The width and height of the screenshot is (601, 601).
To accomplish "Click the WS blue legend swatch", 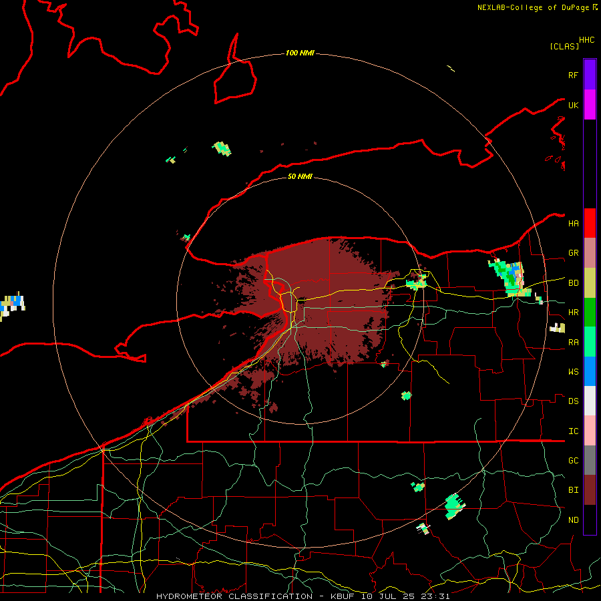I will pos(590,371).
